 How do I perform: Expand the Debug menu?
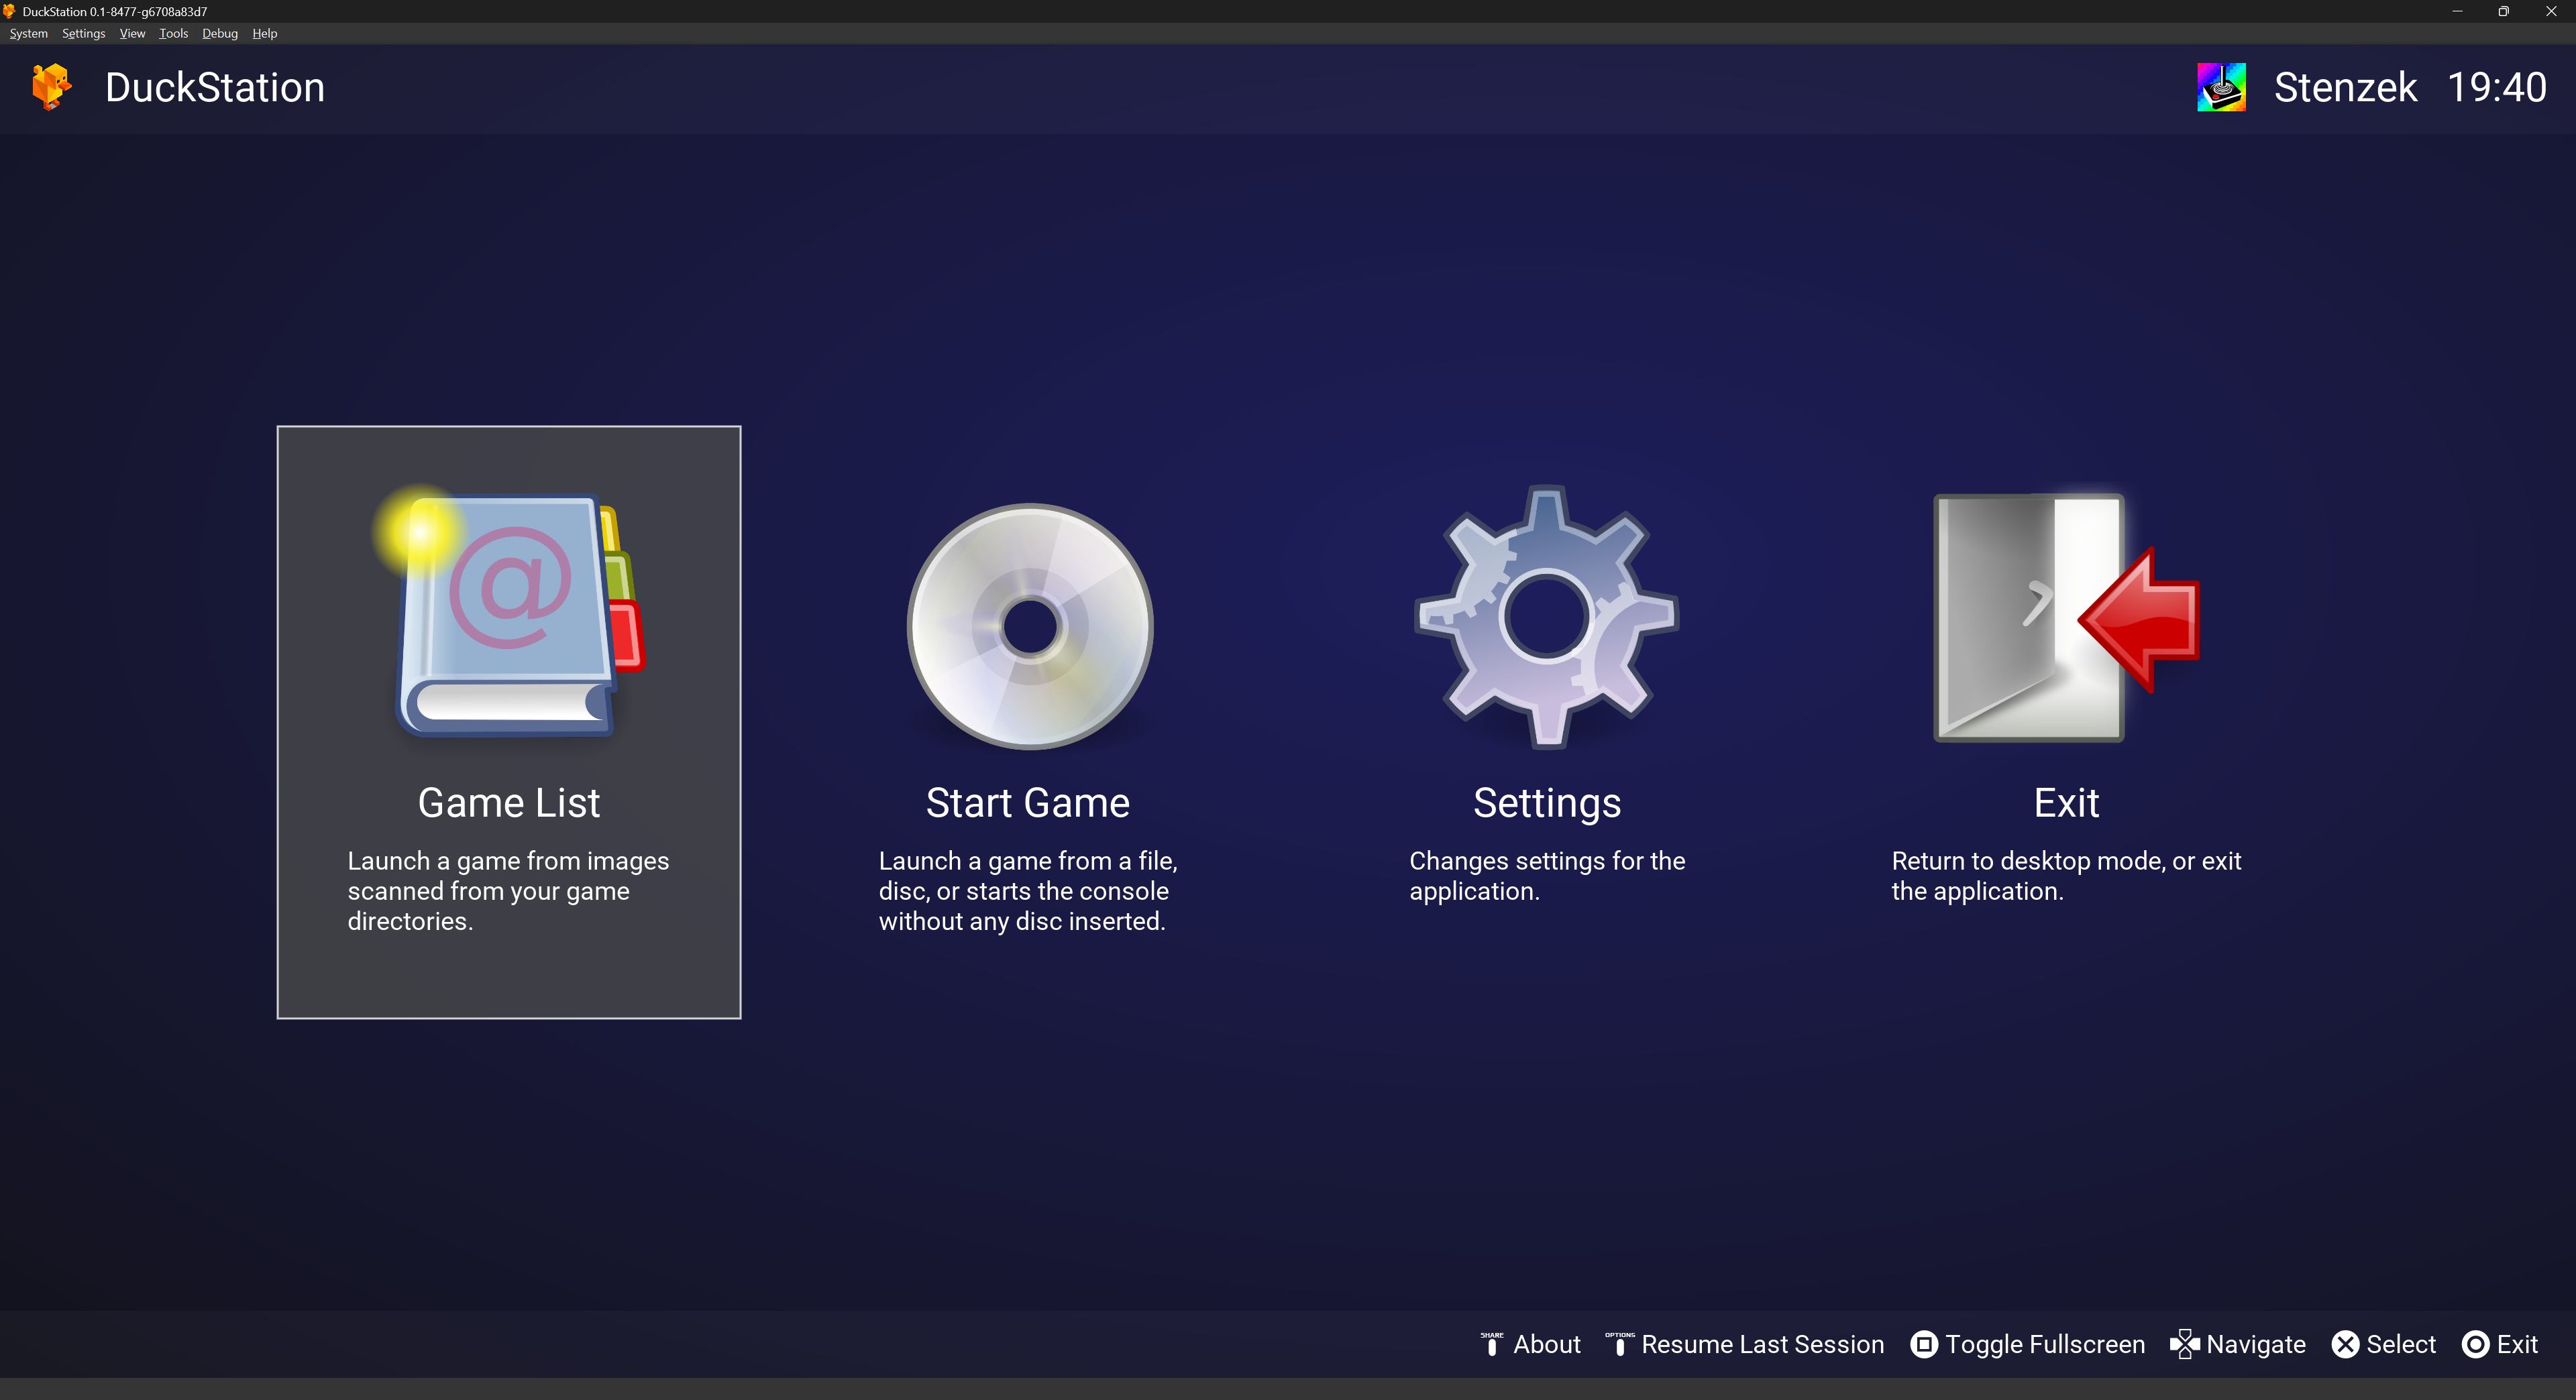pyautogui.click(x=219, y=34)
